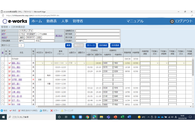Image resolution: width=195 pixels, height=130 pixels.
Task: Open the 勤務表 menu
Action: point(52,21)
